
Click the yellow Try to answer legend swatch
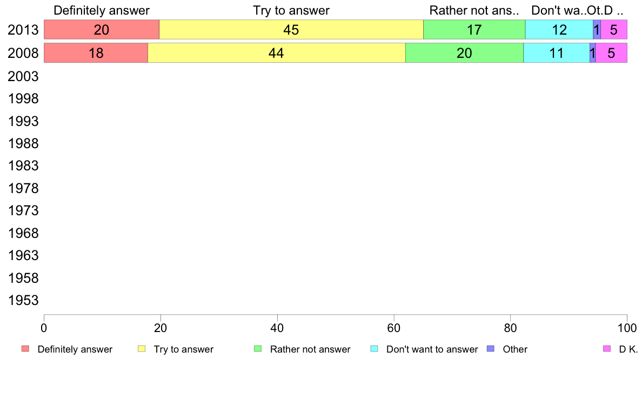click(x=142, y=349)
